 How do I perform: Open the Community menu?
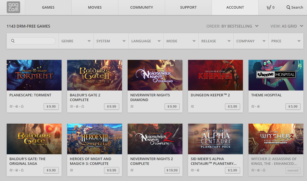pos(142,8)
